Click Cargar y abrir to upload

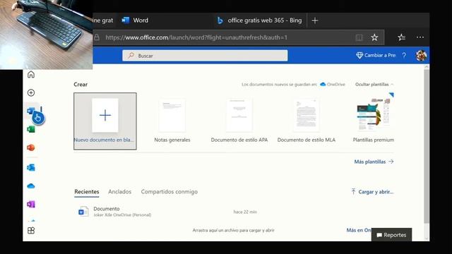[x=372, y=192]
